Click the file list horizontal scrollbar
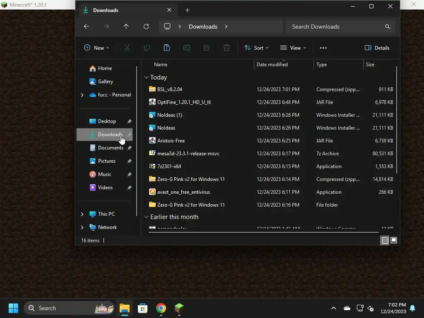424x318 pixels. [x=264, y=232]
